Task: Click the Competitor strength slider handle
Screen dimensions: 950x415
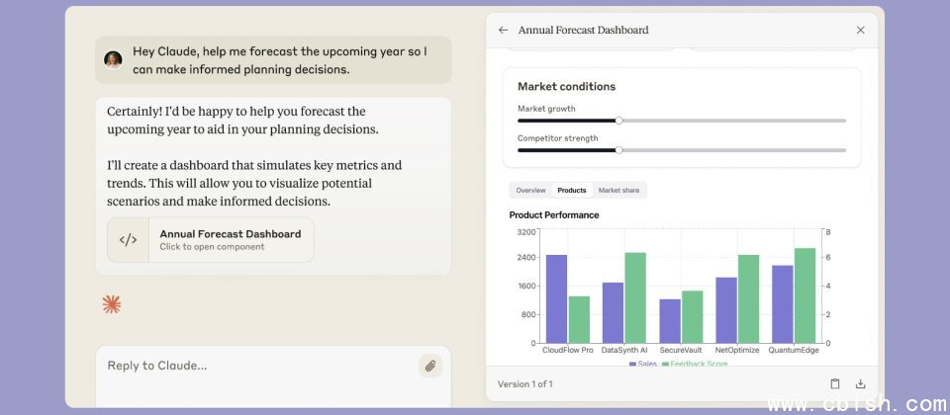Action: point(618,150)
